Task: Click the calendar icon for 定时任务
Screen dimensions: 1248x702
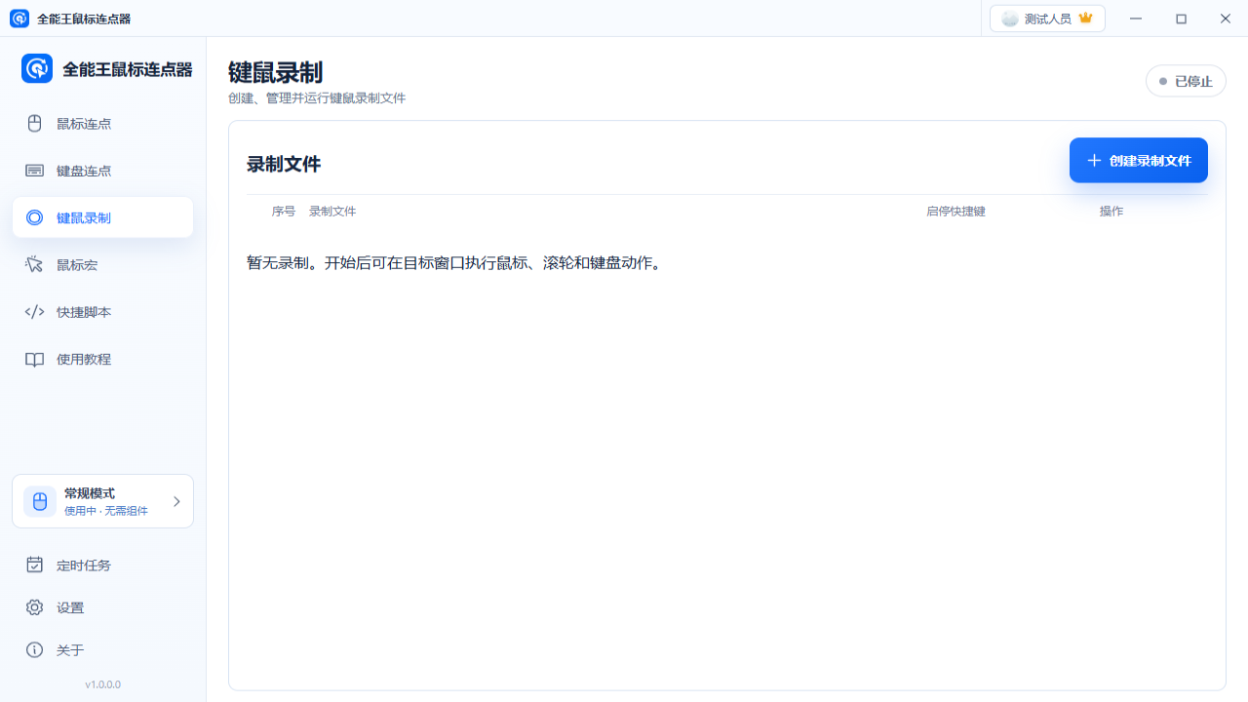Action: [x=34, y=565]
